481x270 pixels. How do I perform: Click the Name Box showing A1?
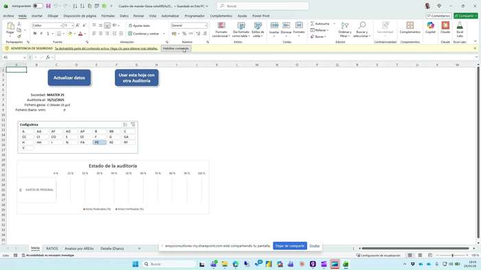14,58
